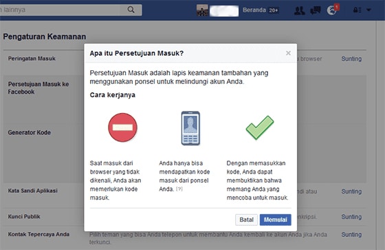Select the Peringatan Masuk row label

click(32, 59)
